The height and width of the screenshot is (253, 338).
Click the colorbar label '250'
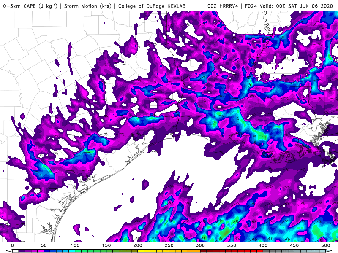click(x=169, y=245)
